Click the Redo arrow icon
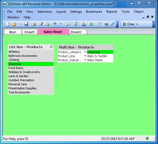 point(61,24)
